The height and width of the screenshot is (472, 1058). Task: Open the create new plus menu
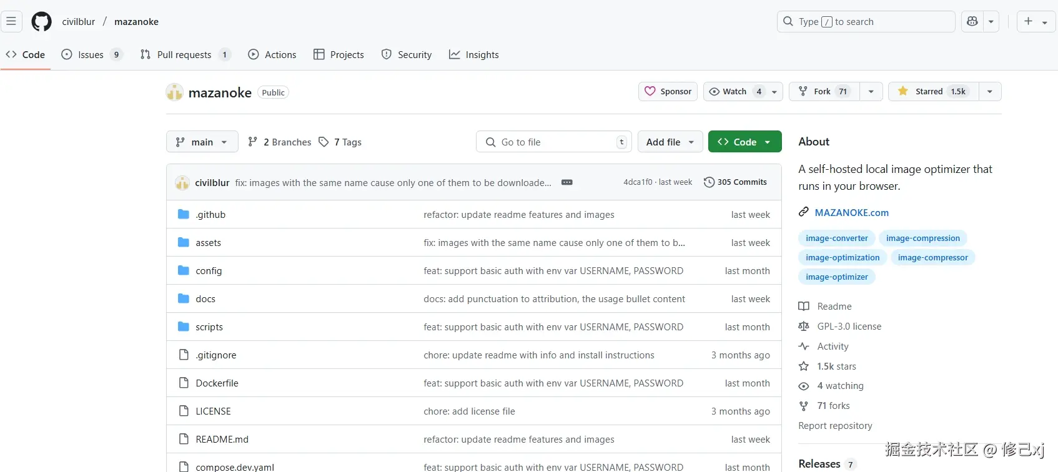pos(1036,21)
